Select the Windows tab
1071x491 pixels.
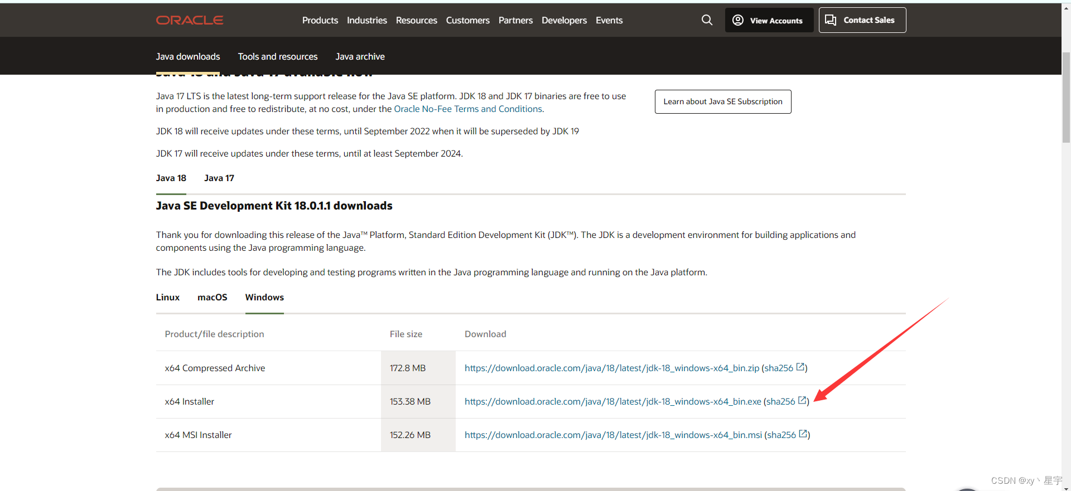pos(264,297)
